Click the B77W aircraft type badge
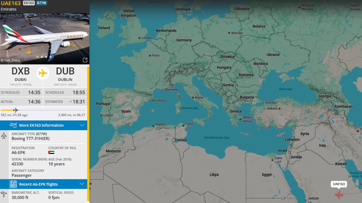 (41, 3)
